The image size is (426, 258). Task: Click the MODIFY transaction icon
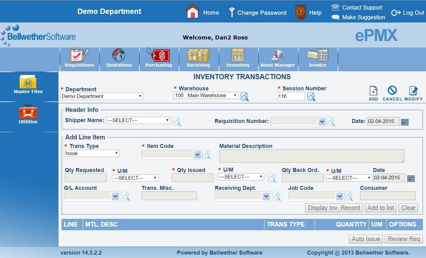click(413, 93)
